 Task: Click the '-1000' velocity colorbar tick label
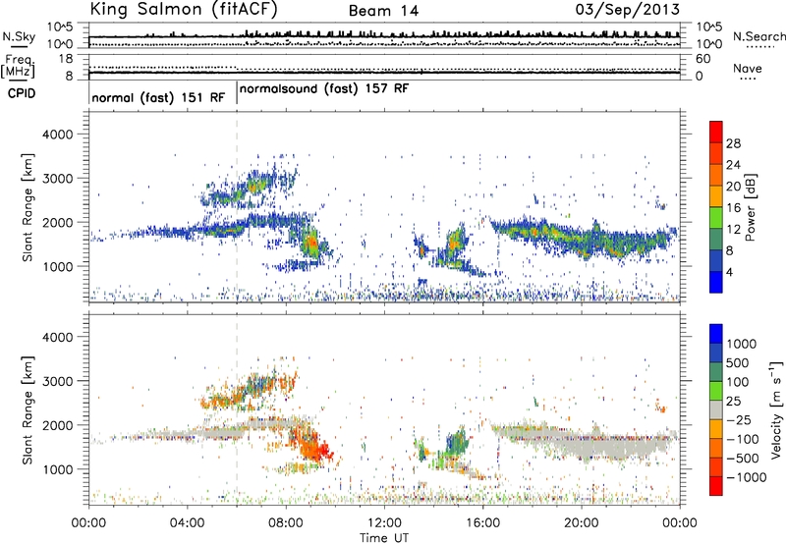[747, 477]
